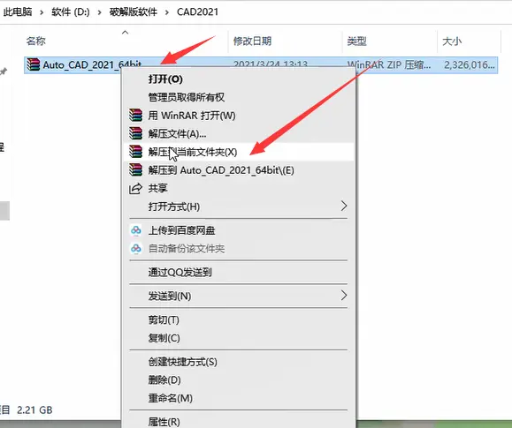Select 解压到当前文件夹(X) option

[239, 152]
